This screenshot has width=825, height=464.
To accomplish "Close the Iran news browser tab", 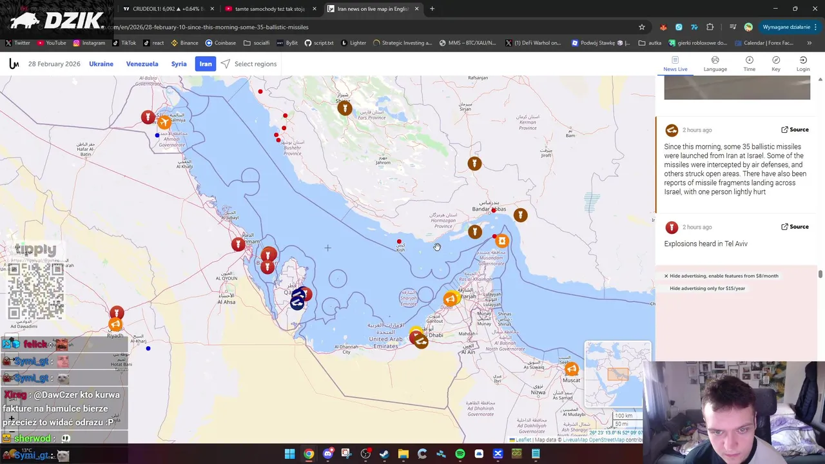I will coord(416,9).
